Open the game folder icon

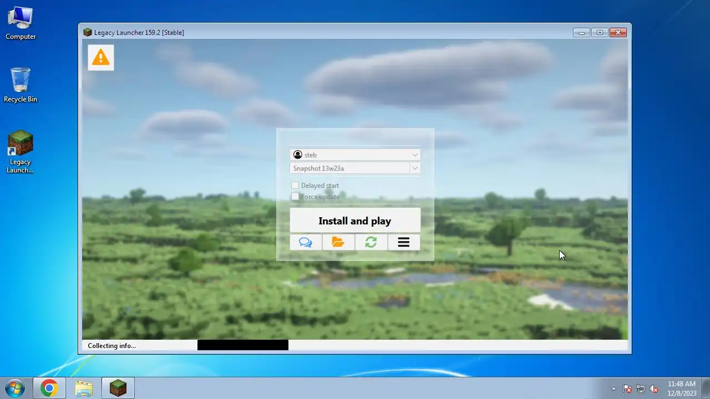point(338,242)
